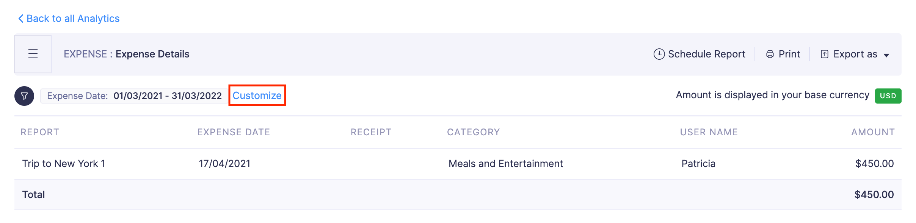
Task: Click the USER NAME column header
Action: (x=709, y=132)
